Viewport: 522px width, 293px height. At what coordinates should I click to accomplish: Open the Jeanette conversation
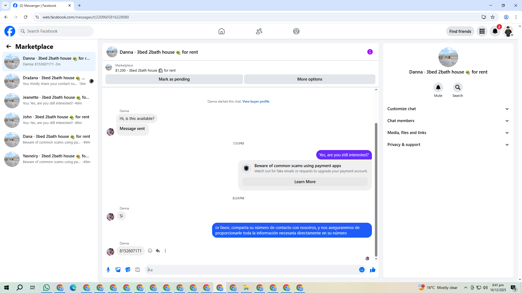click(x=49, y=101)
